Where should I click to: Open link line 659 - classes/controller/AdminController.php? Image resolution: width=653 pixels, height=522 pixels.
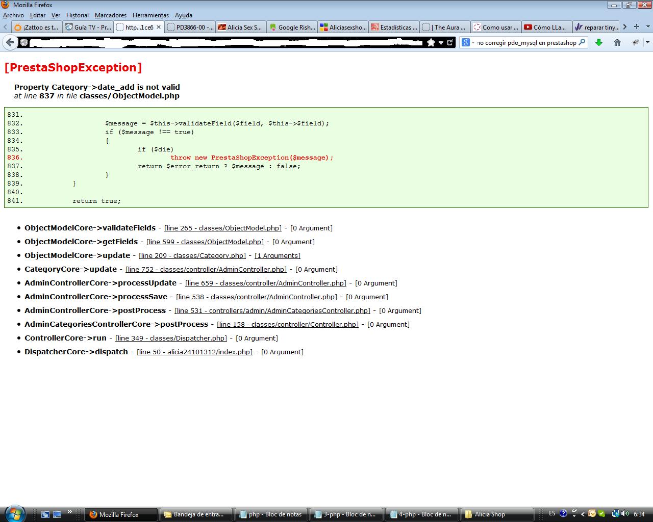click(x=266, y=283)
